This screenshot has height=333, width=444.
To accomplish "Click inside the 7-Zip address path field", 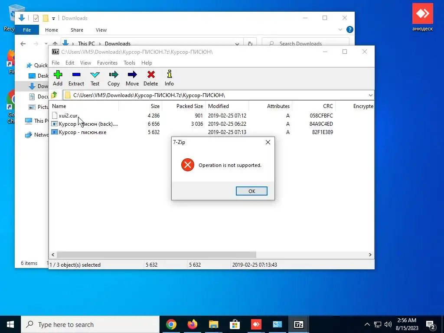I will pyautogui.click(x=215, y=95).
